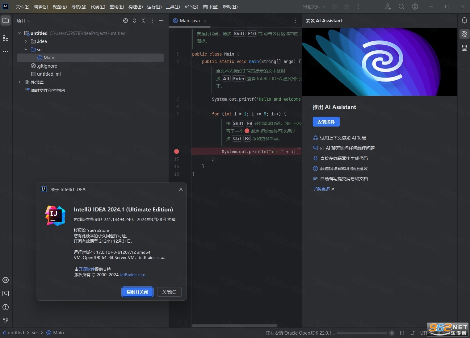Switch to the Main.java editor tab
Screen dimensions: 470x338
(190, 21)
